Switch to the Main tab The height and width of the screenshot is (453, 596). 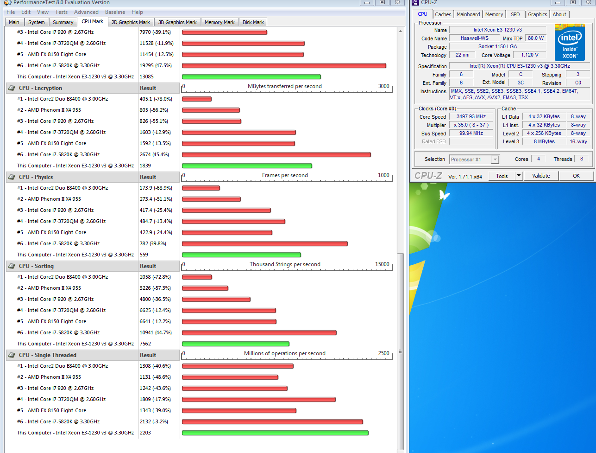point(14,22)
